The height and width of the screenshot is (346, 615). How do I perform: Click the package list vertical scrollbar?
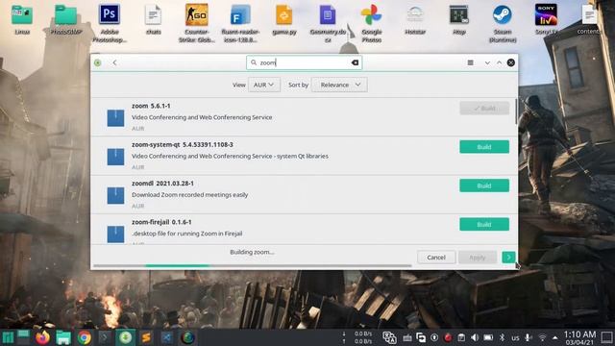516,111
